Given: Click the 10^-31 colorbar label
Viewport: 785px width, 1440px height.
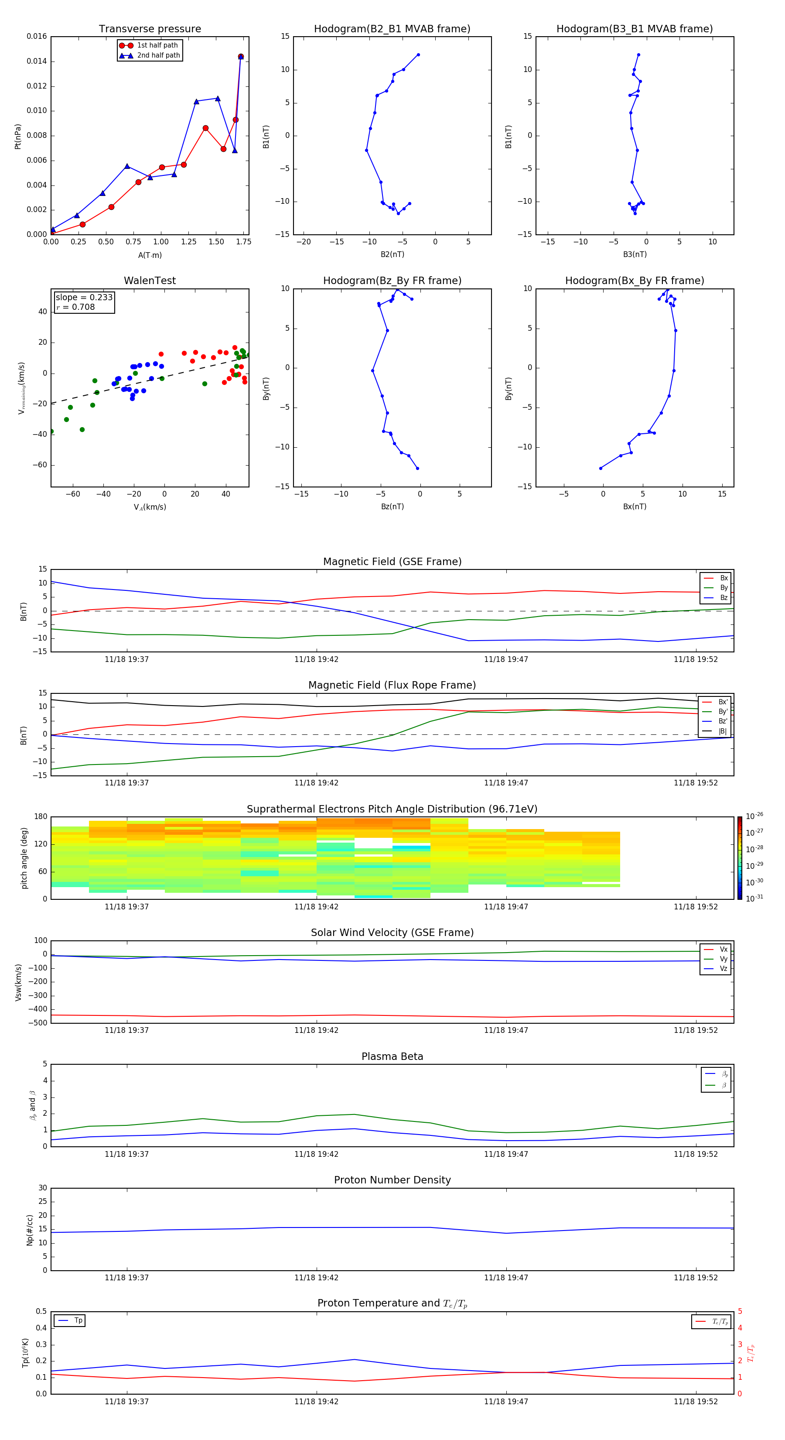Looking at the screenshot, I should pyautogui.click(x=754, y=898).
